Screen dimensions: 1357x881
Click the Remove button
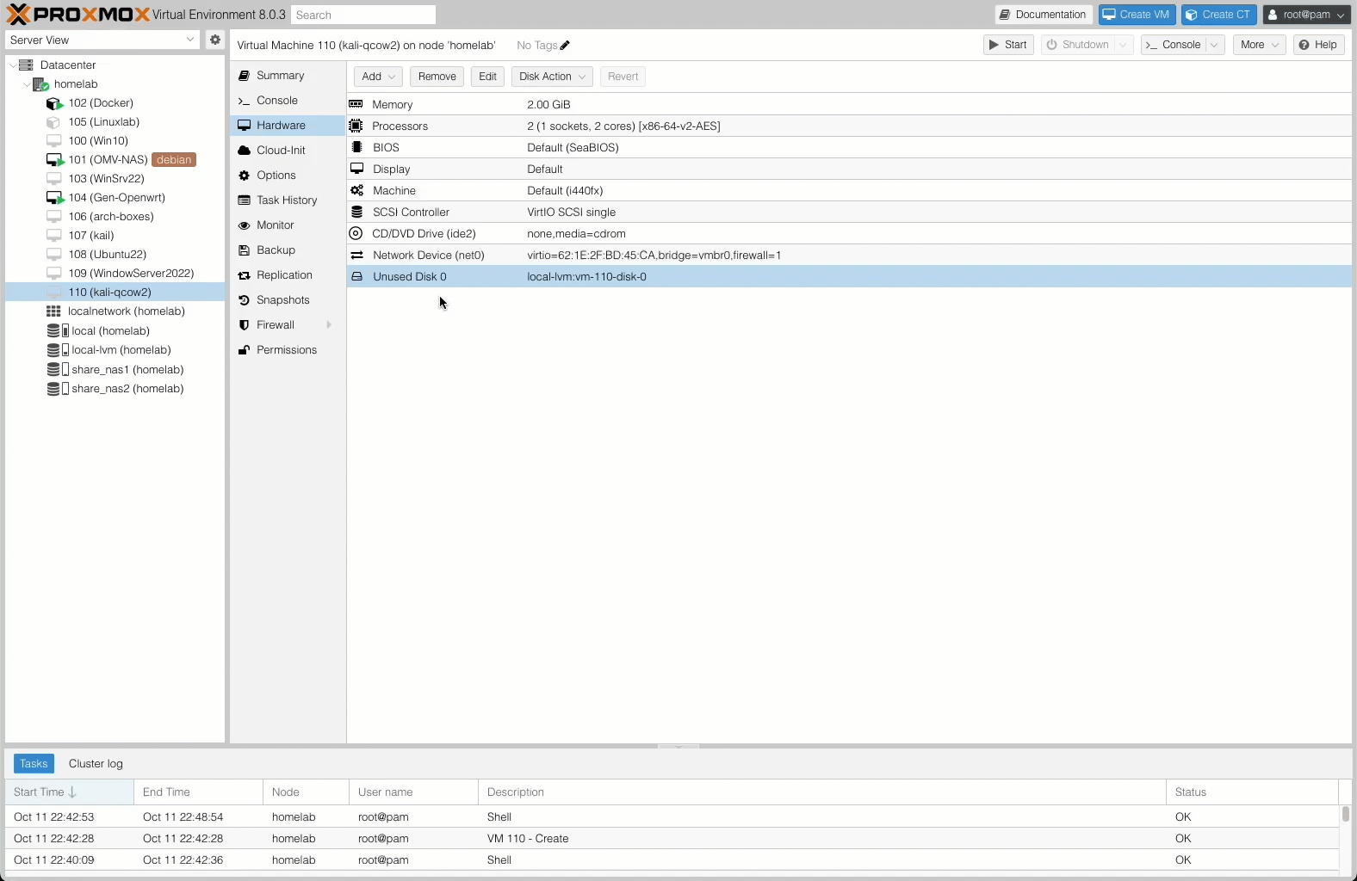437,77
